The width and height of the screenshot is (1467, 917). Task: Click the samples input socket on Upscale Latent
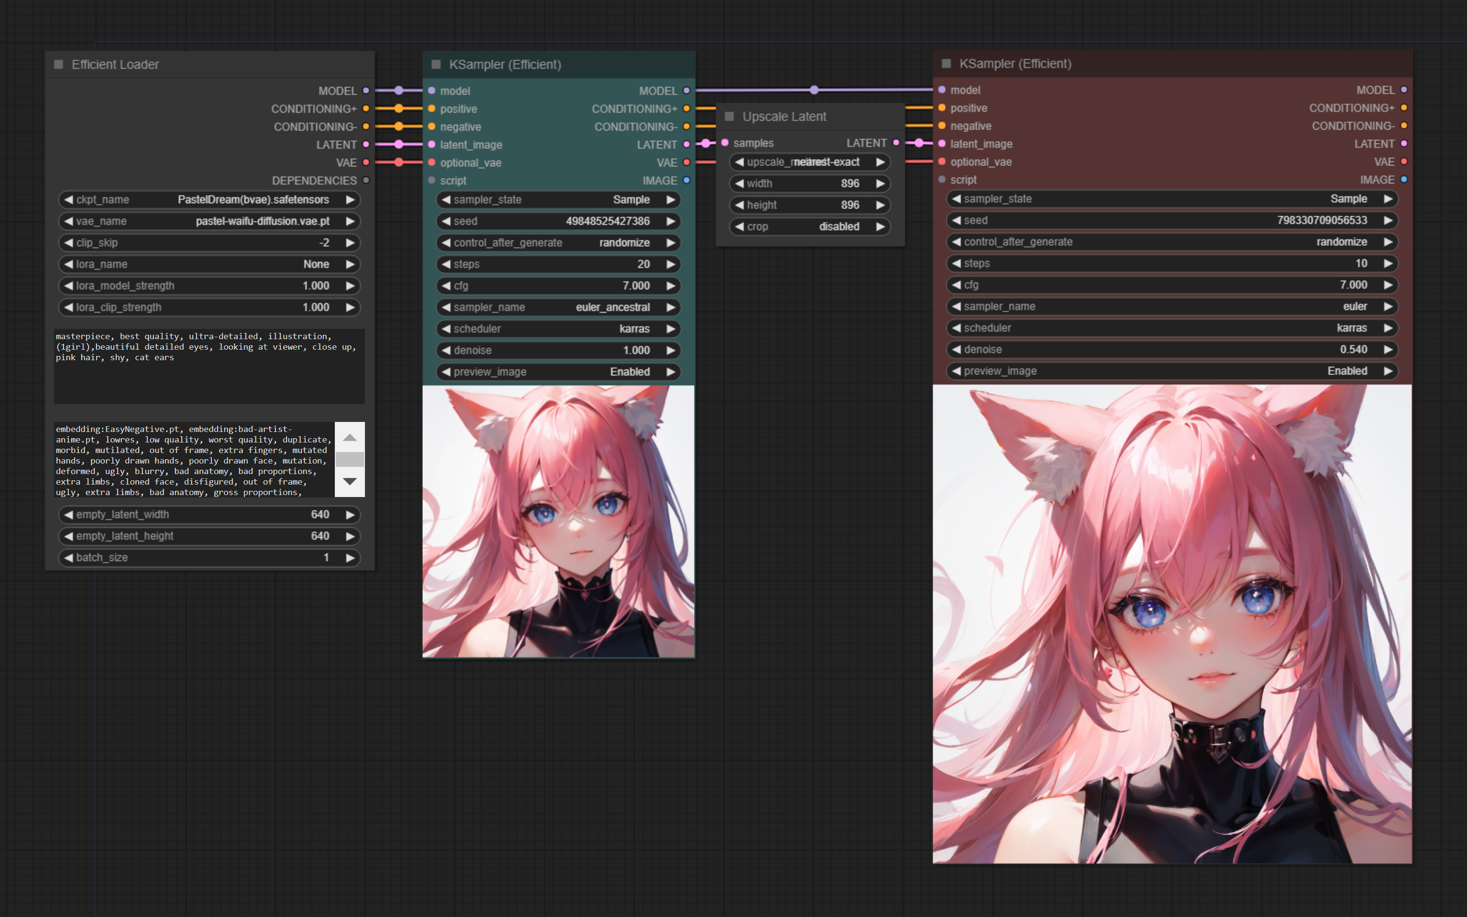725,143
